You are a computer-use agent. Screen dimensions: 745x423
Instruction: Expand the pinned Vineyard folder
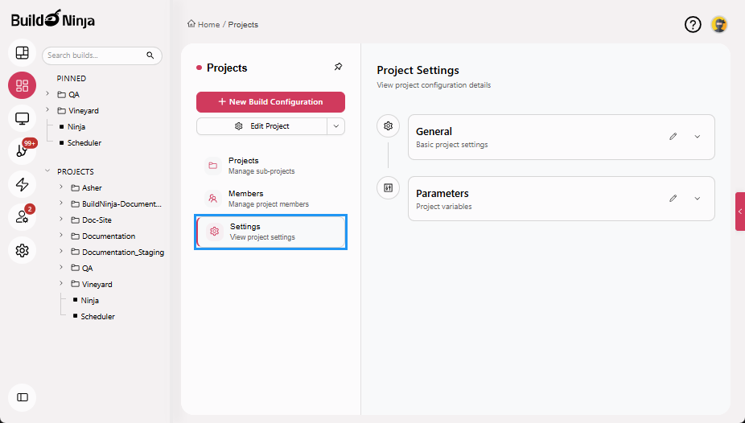tap(47, 110)
